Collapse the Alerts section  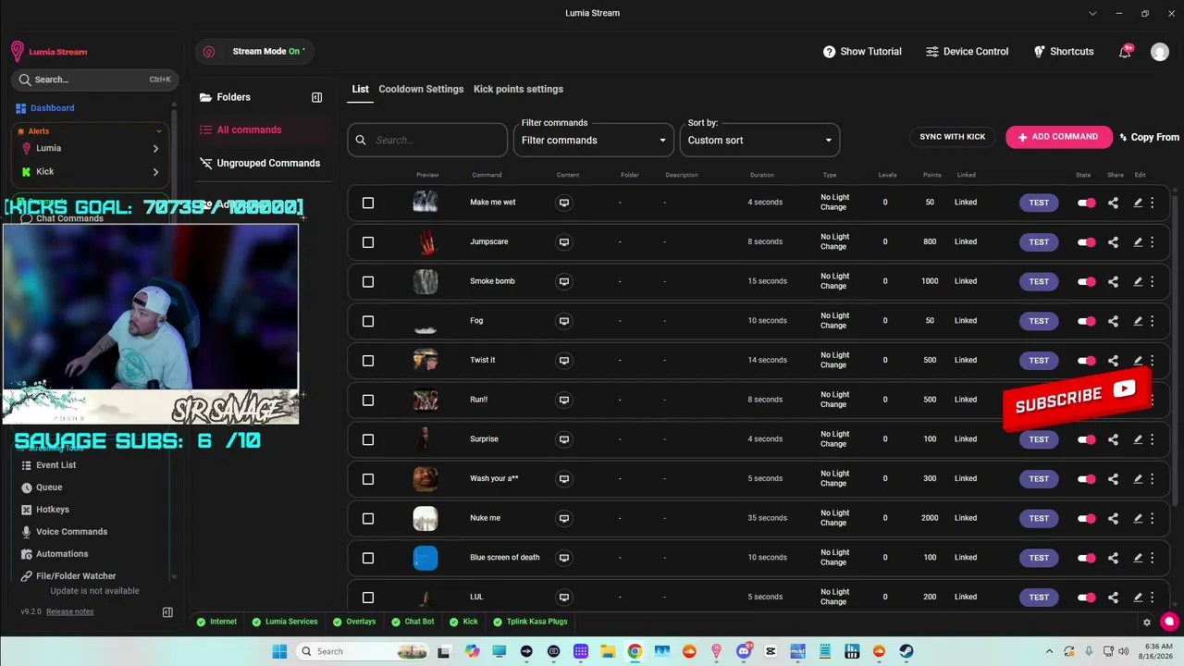[158, 131]
